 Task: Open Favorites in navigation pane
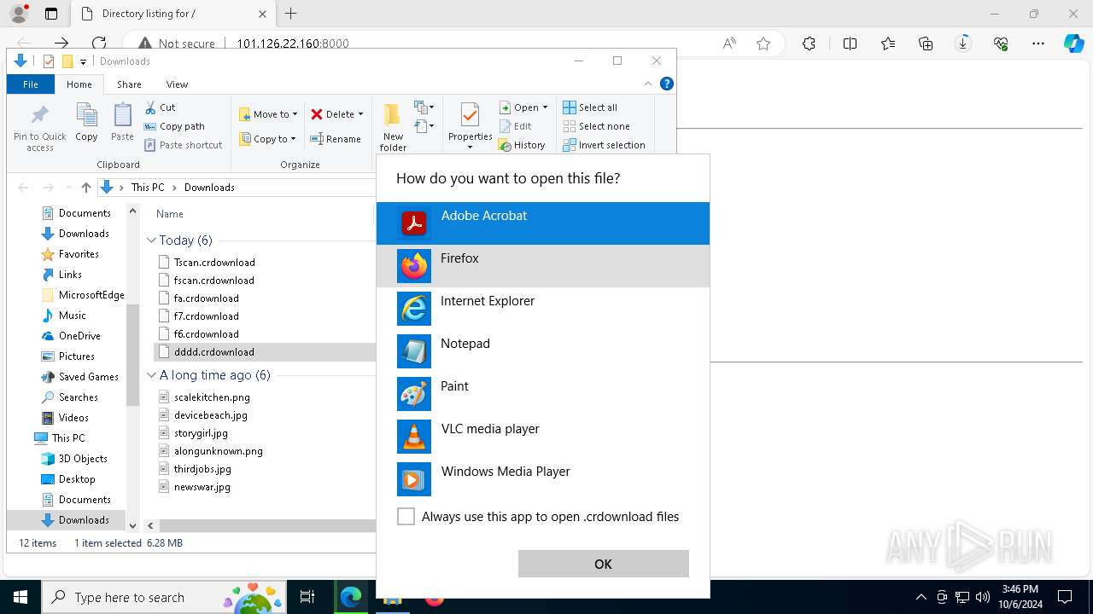79,254
